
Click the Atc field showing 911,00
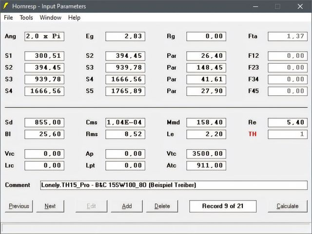pos(206,165)
